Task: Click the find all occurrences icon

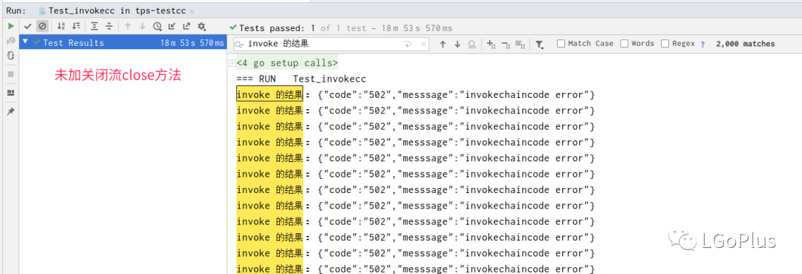Action: point(472,45)
